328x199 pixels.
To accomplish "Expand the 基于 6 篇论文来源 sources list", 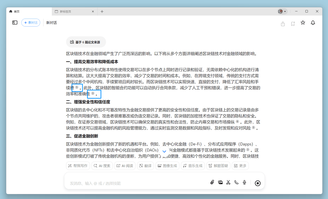I will click(86, 42).
